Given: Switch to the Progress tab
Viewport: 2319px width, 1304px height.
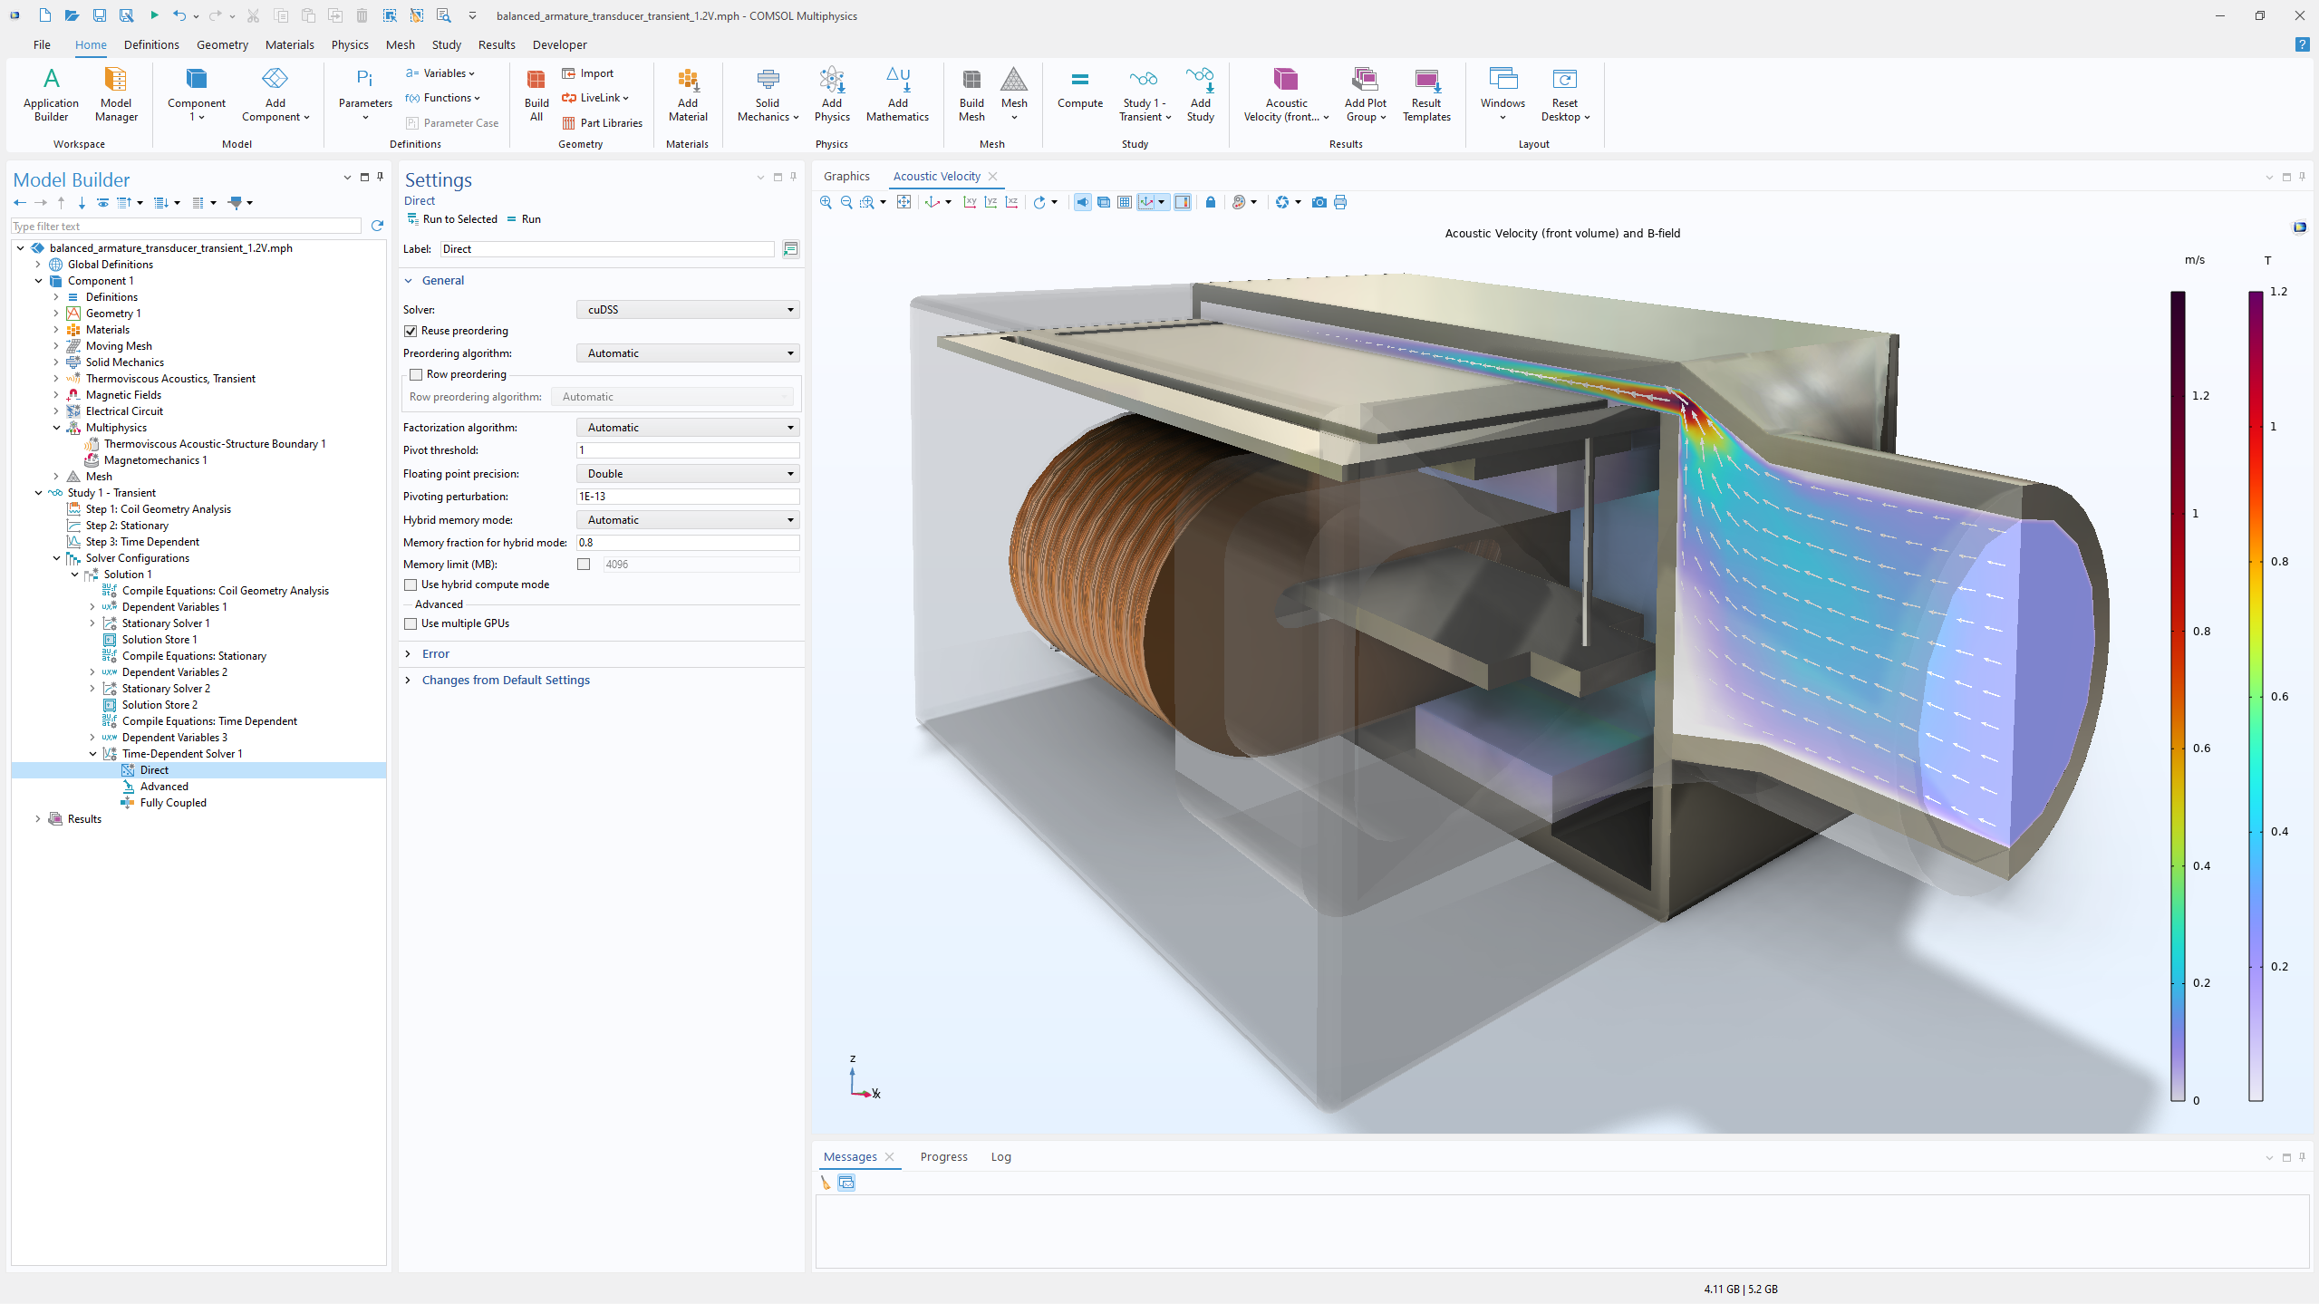Looking at the screenshot, I should pyautogui.click(x=943, y=1156).
